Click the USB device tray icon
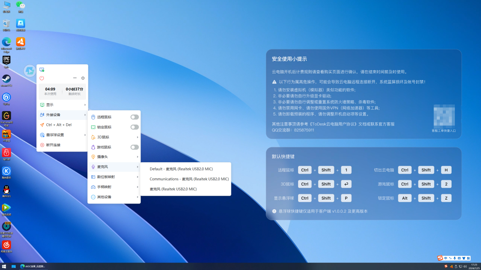Viewport: 481px width, 270px height. 456,266
